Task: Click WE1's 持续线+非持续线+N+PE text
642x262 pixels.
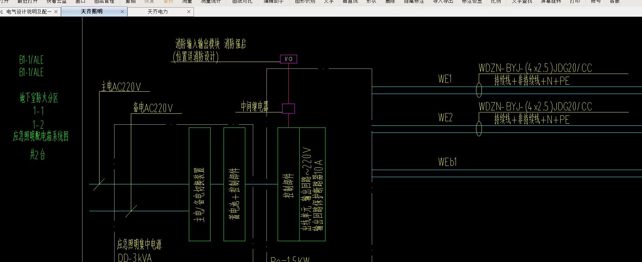Action: tap(532, 81)
